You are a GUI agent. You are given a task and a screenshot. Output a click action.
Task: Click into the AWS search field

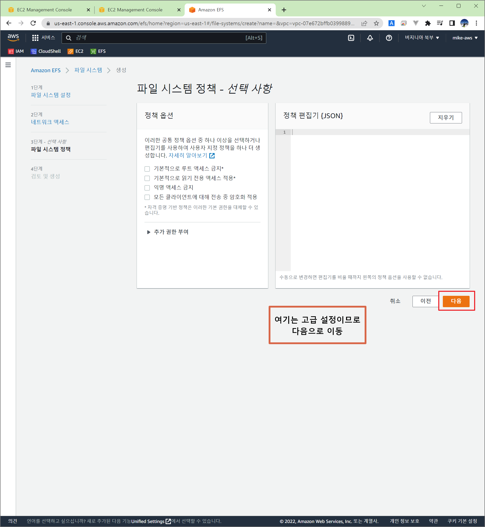157,38
